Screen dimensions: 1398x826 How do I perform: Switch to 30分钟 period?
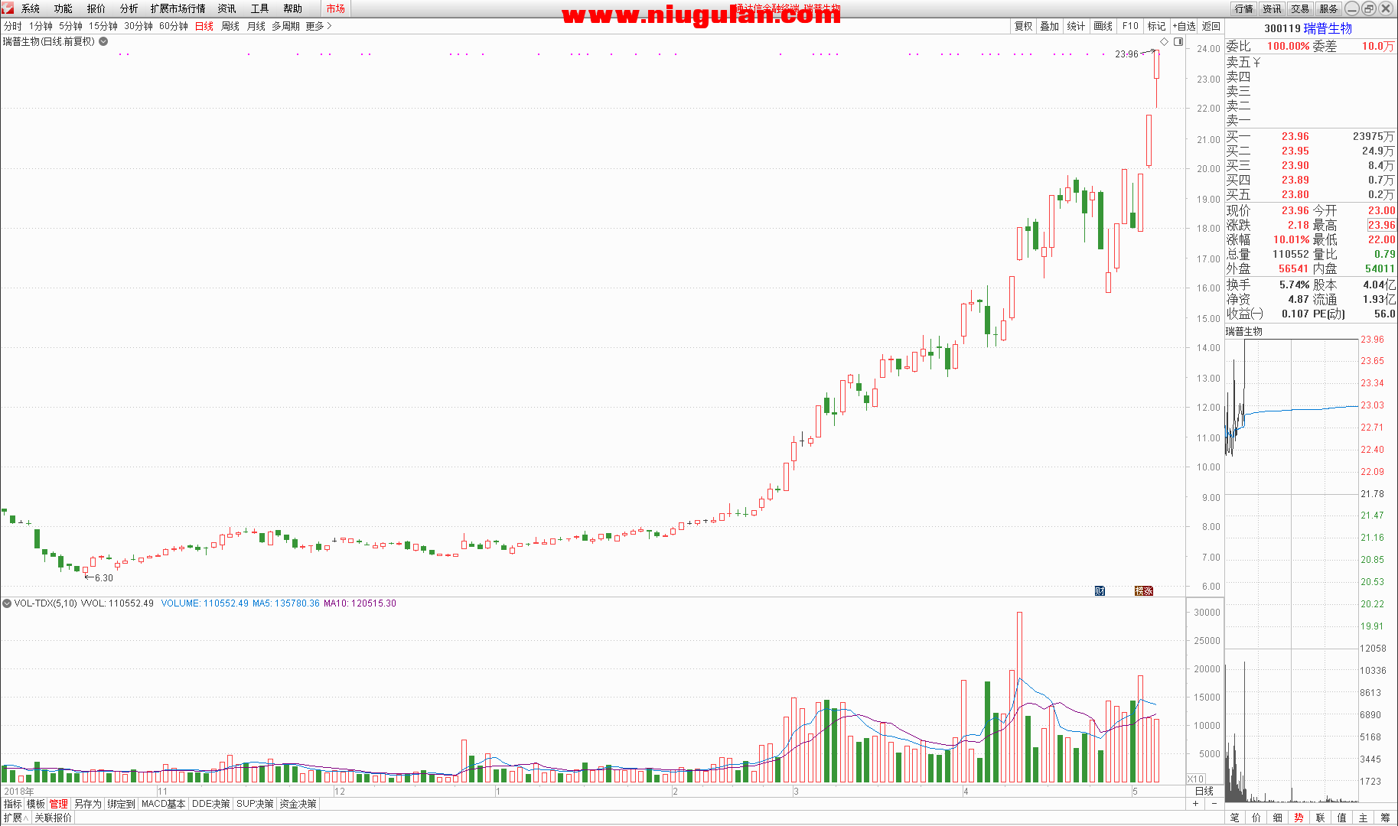[138, 26]
